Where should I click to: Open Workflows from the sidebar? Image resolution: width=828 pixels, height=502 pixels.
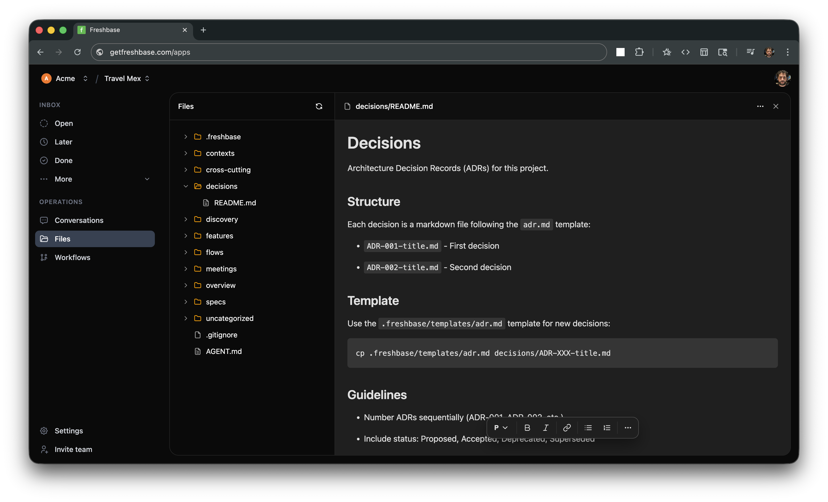(x=72, y=257)
